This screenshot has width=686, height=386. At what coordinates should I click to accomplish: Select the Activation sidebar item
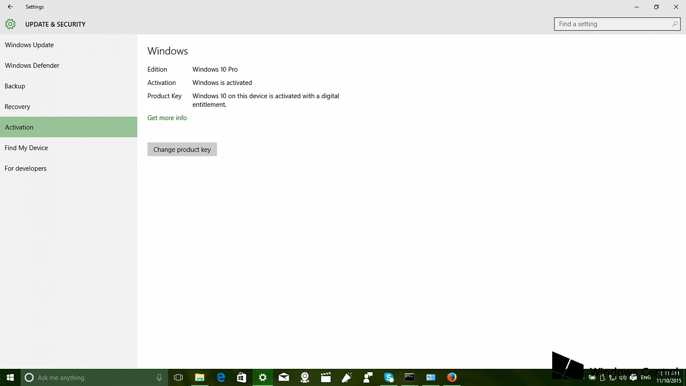tap(69, 127)
